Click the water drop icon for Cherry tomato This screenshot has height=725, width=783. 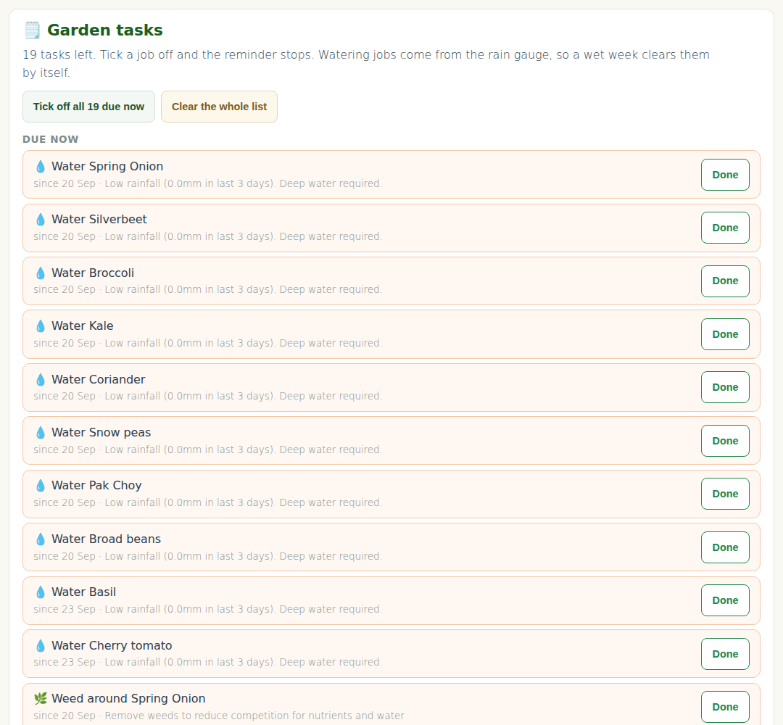point(41,645)
